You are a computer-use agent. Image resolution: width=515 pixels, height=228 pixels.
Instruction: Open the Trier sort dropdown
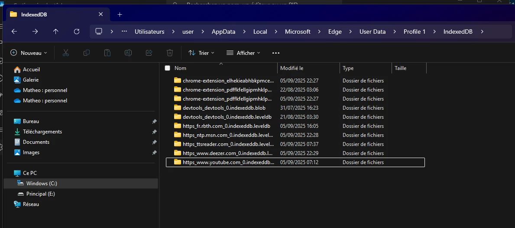tap(201, 53)
